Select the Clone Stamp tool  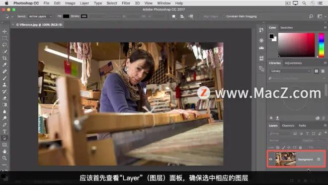point(4,85)
